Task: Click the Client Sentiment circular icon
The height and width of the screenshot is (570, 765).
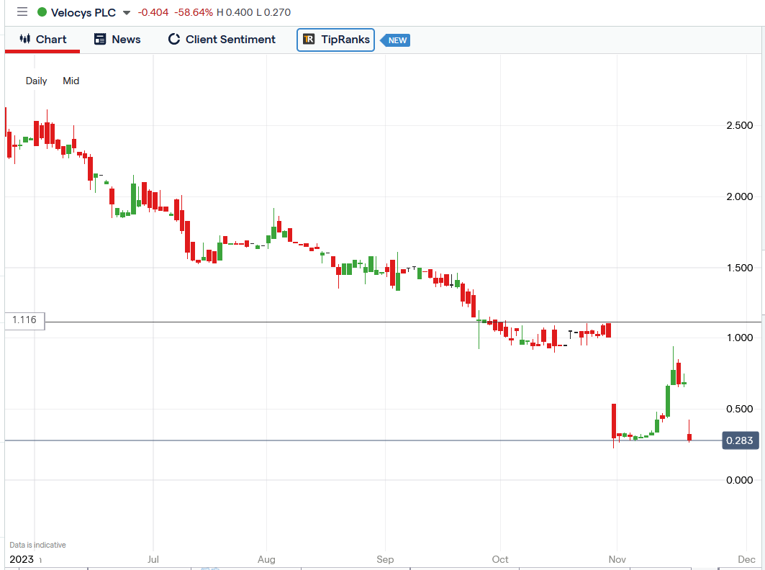Action: click(173, 39)
